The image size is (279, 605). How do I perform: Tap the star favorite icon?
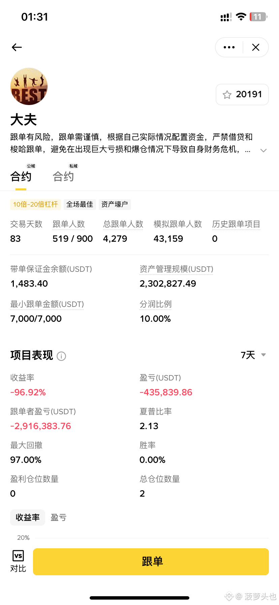coord(227,95)
